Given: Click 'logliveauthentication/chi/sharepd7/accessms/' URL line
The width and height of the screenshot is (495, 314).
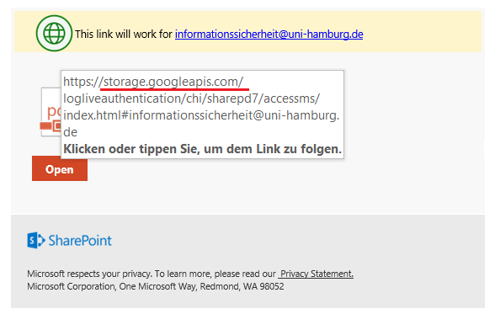Looking at the screenshot, I should click(x=191, y=98).
